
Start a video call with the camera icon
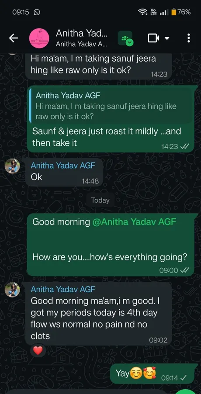pyautogui.click(x=153, y=38)
